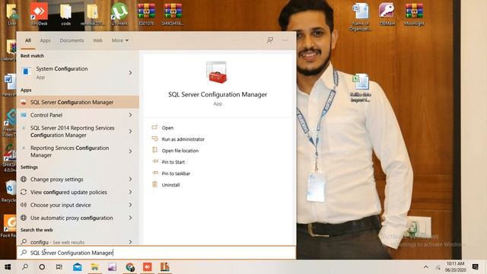This screenshot has height=274, width=487.
Task: Choose Pin to taskbar
Action: pos(176,174)
